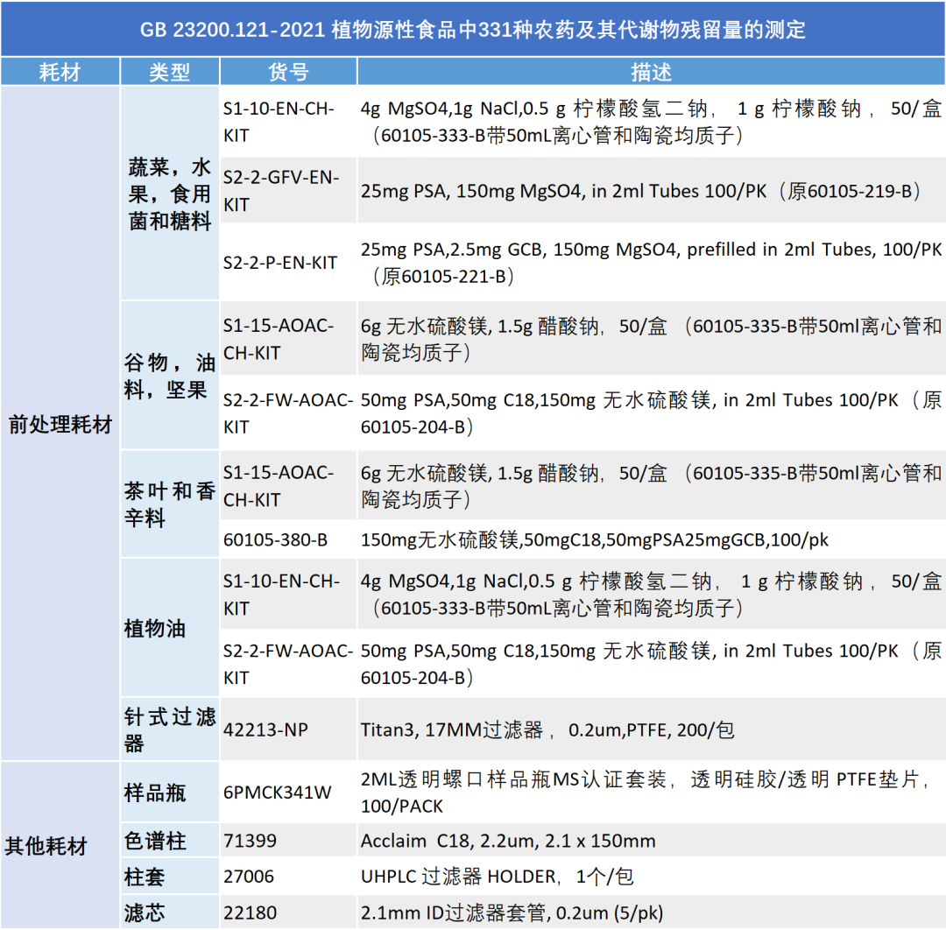Click the 谷物，油料，坚果 type cell

169,377
